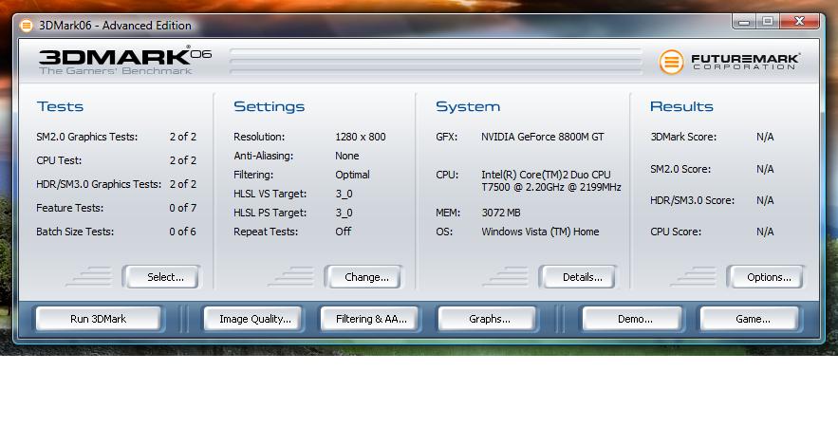Click the HDR/SM3.0 Graphics Tests label
838x427 pixels.
click(99, 184)
